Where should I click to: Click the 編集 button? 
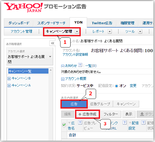point(68,114)
